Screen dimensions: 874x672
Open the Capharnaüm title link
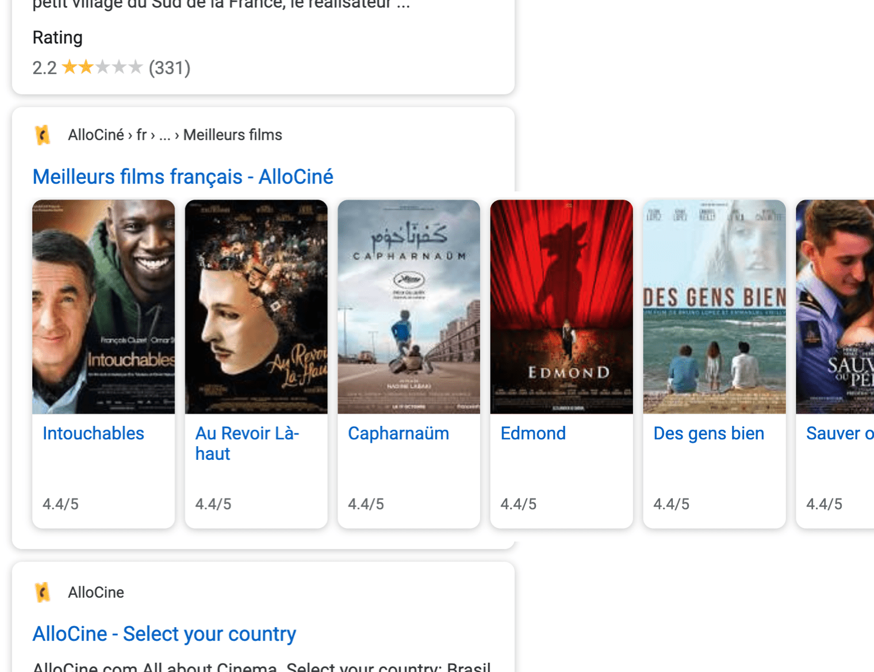[x=398, y=433]
